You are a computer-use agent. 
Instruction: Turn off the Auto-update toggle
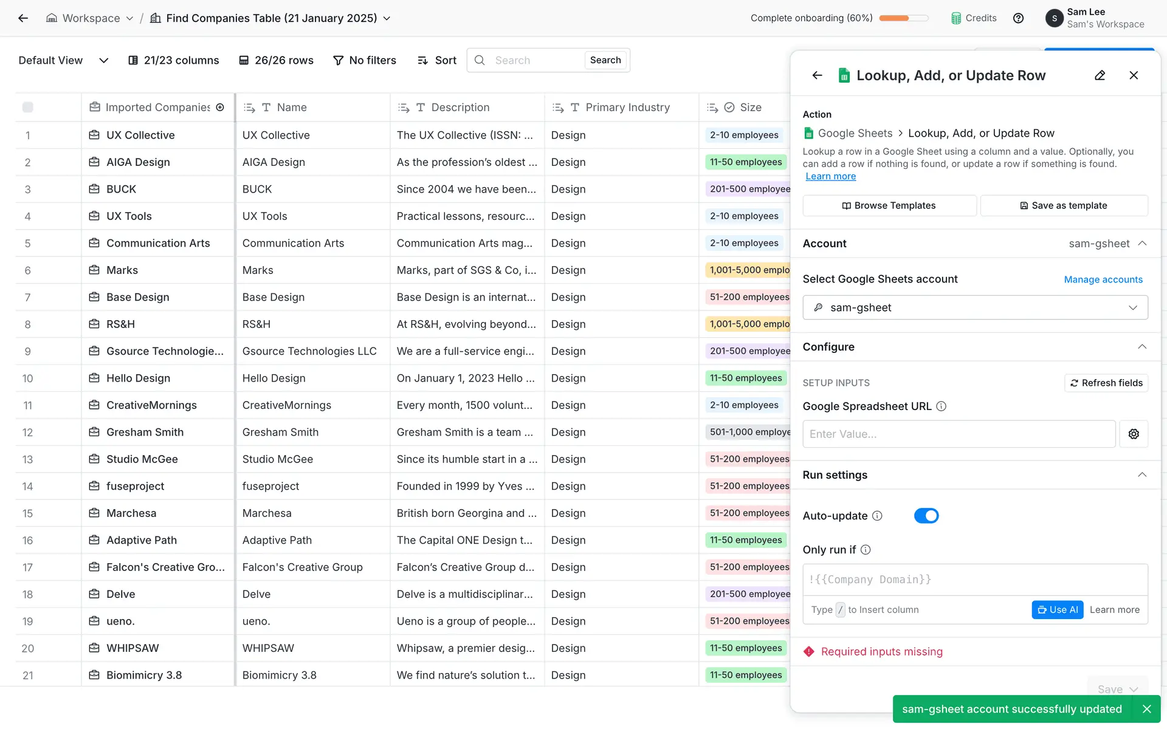coord(926,516)
